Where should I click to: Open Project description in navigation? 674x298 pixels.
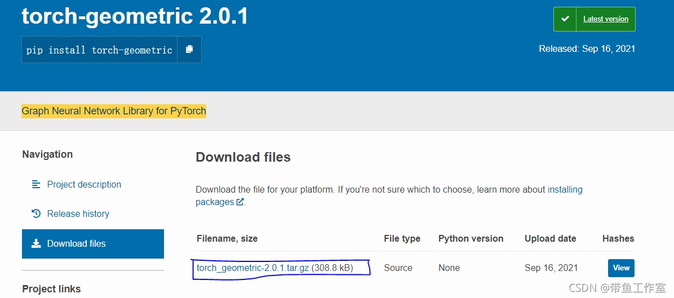pos(85,185)
